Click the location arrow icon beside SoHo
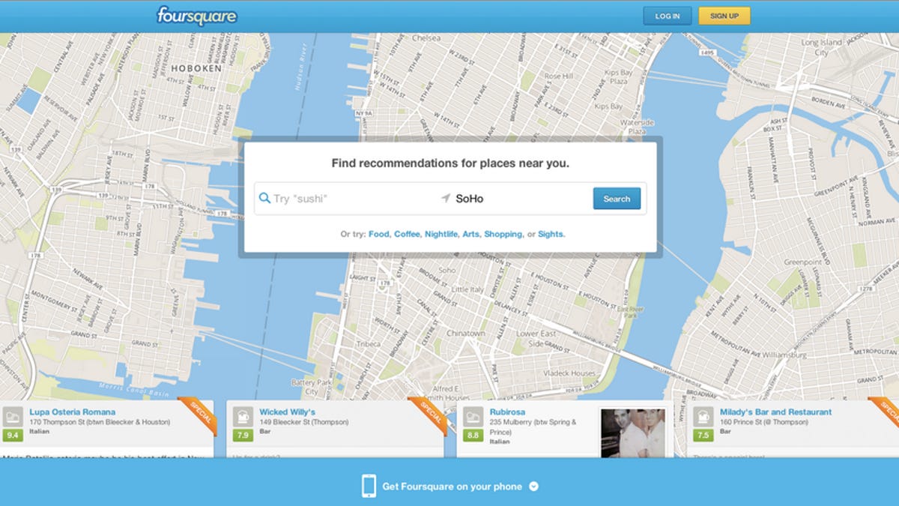The image size is (899, 506). [x=446, y=199]
